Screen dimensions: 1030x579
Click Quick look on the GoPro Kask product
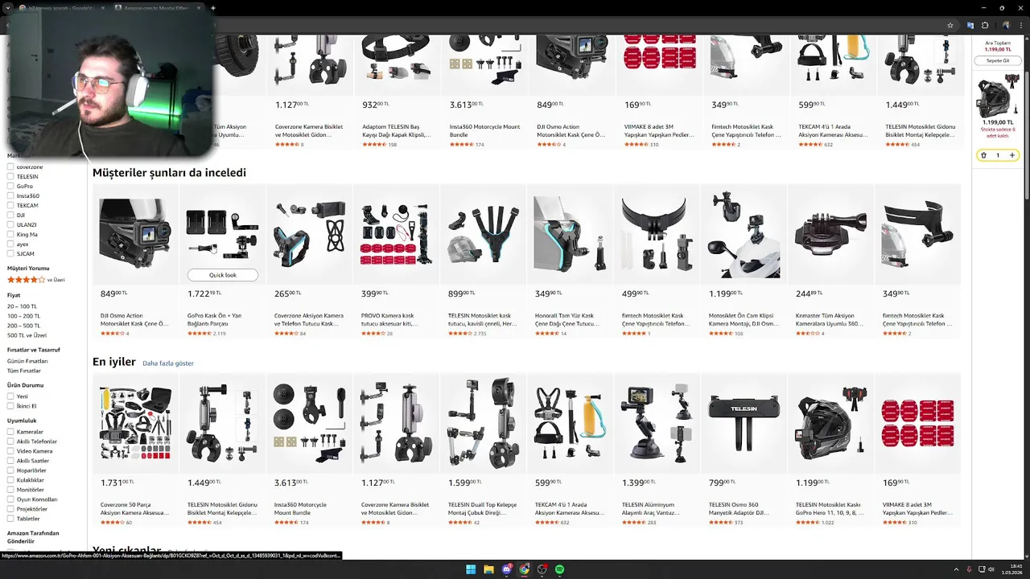coord(223,275)
